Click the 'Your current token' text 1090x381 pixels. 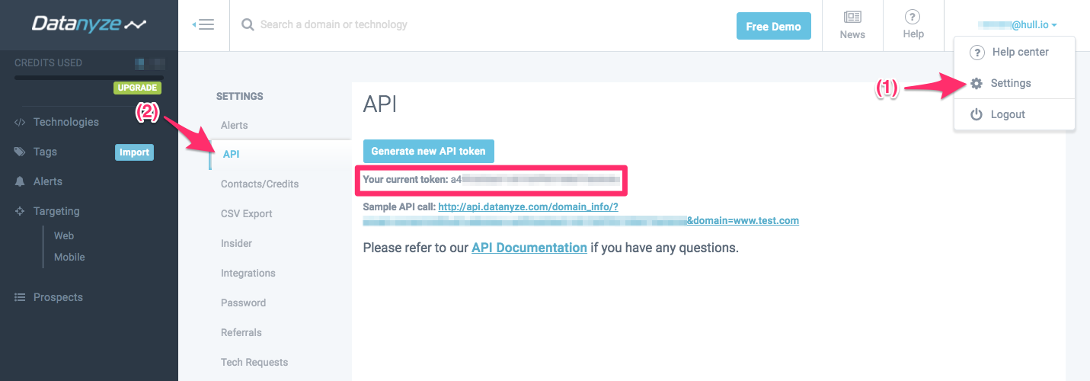coord(405,180)
